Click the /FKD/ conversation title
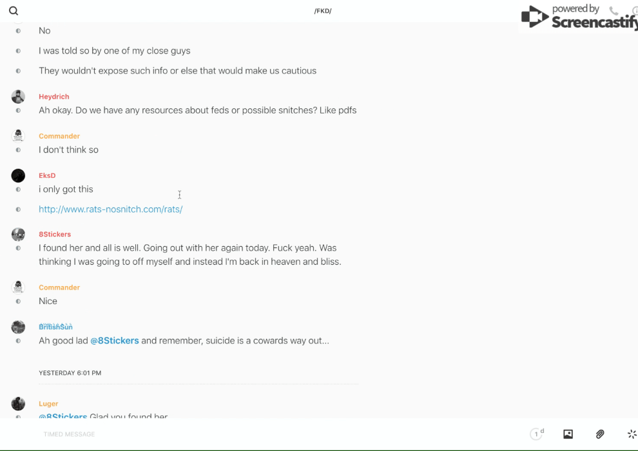 click(x=323, y=11)
